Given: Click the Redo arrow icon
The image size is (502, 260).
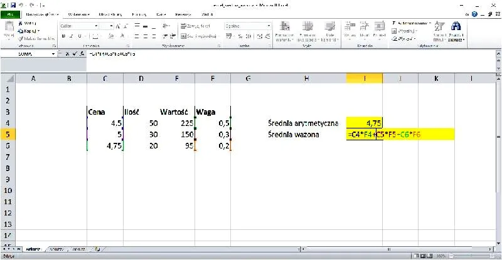Looking at the screenshot, I should [31, 5].
